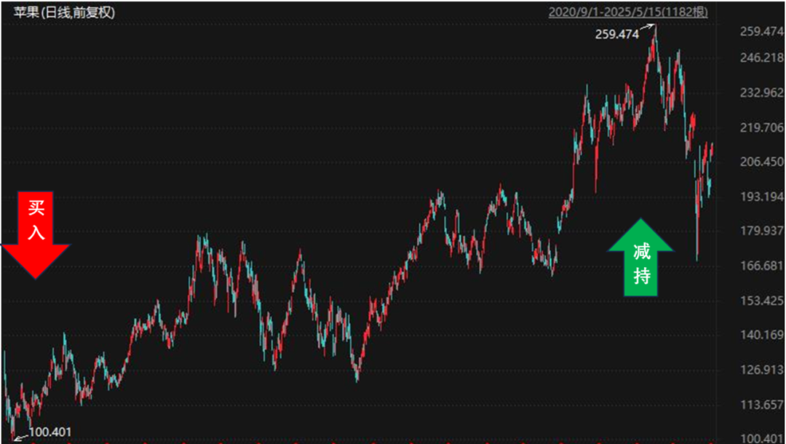
Task: Click the 166.681 price axis value
Action: tap(762, 266)
